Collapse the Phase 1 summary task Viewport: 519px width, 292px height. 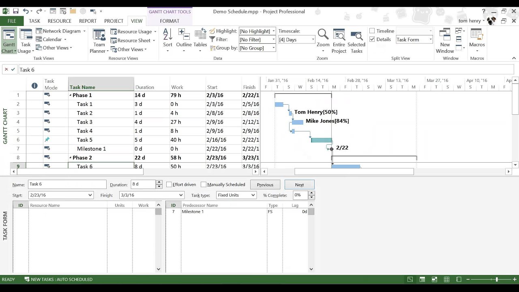[70, 95]
